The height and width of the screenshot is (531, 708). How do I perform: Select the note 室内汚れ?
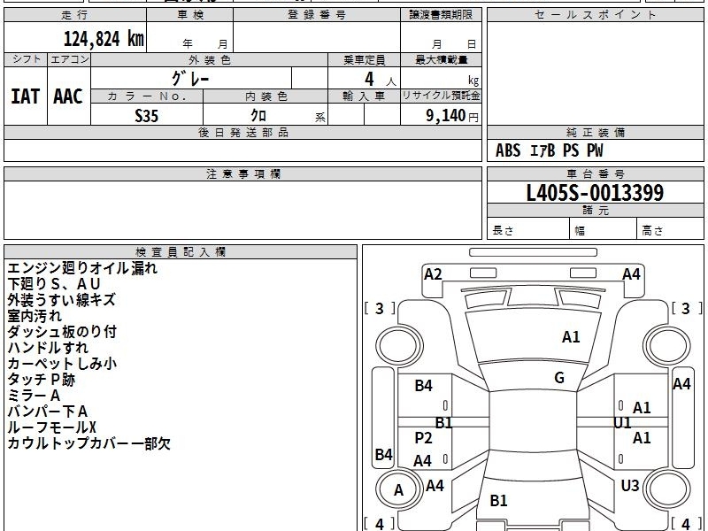[35, 316]
